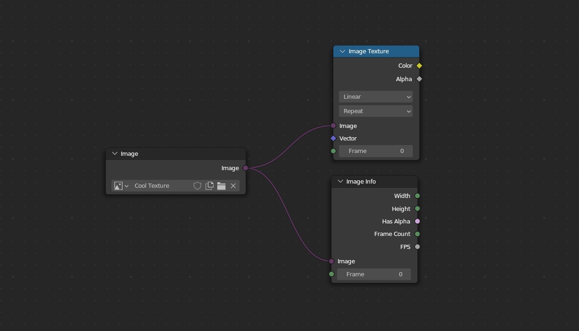Open the Repeat extension dropdown

[376, 111]
